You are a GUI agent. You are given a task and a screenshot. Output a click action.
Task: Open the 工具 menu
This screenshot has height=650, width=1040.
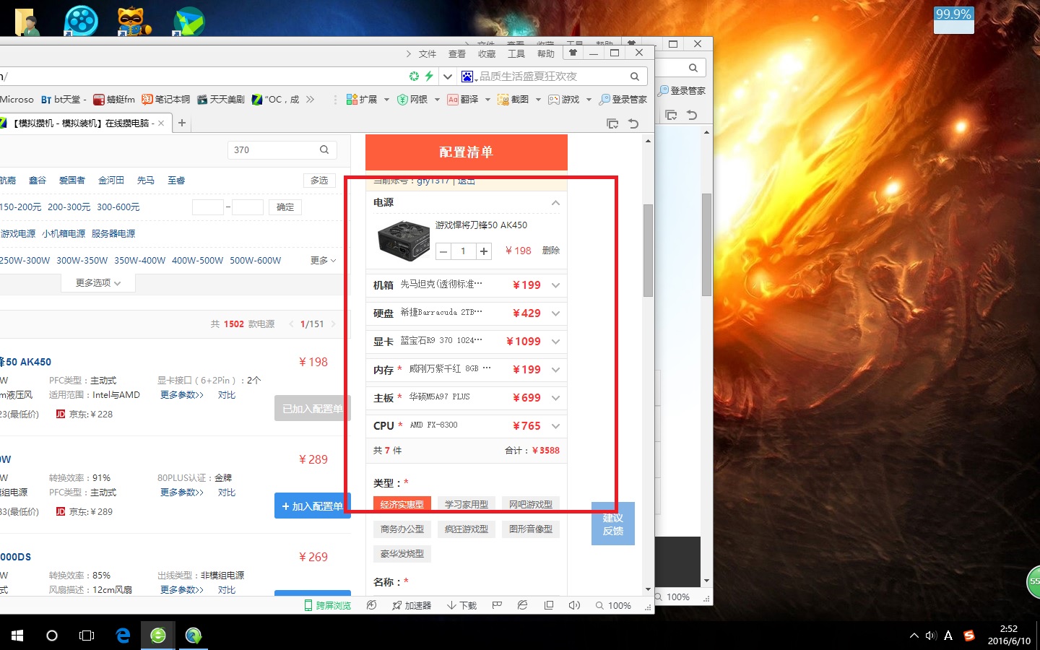516,54
